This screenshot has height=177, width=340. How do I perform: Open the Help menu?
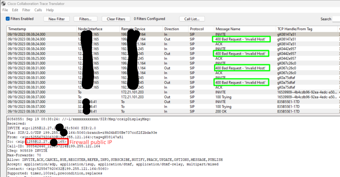click(x=50, y=10)
